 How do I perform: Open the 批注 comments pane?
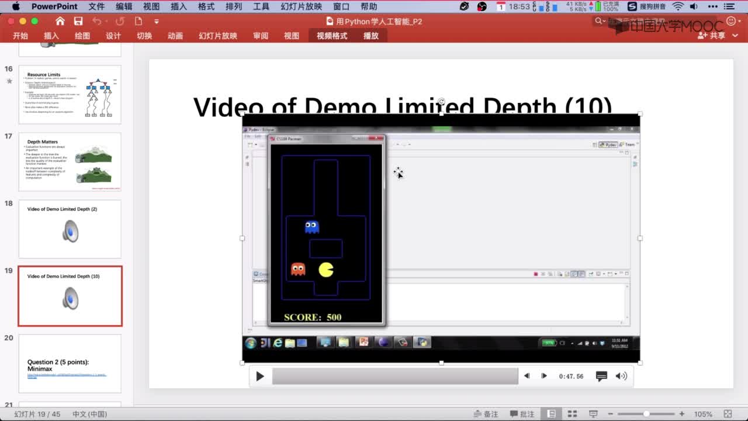(522, 414)
